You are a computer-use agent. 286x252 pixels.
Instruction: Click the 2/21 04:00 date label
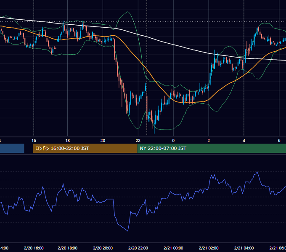click(x=244, y=248)
